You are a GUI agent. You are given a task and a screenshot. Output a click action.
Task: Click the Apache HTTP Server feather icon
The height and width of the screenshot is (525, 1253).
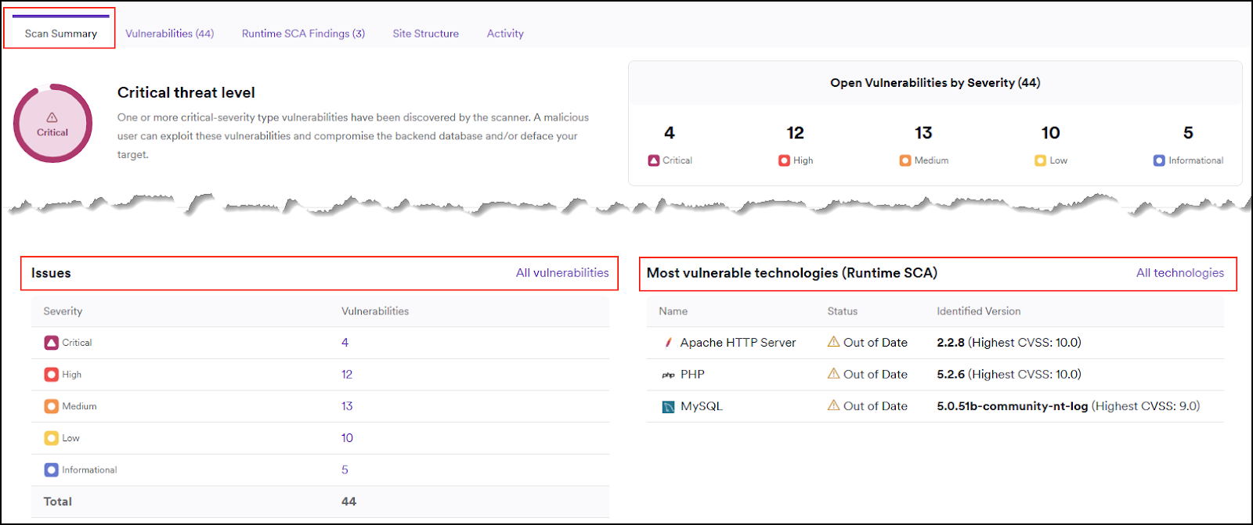pos(668,343)
